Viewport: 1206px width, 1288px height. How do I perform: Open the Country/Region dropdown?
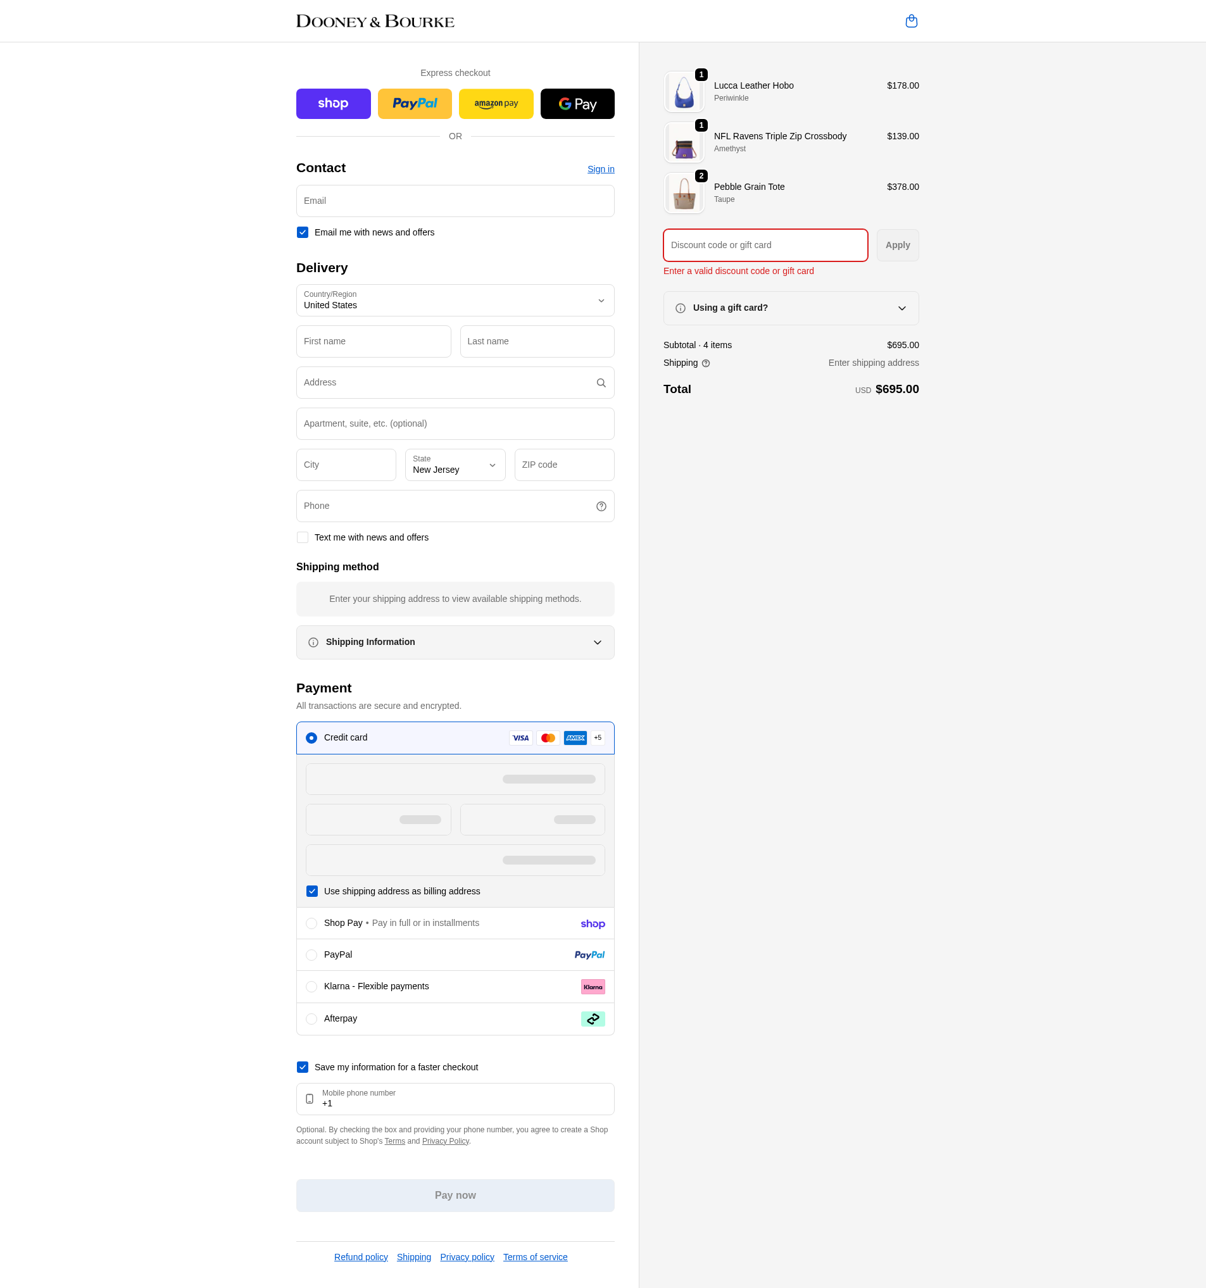(455, 301)
